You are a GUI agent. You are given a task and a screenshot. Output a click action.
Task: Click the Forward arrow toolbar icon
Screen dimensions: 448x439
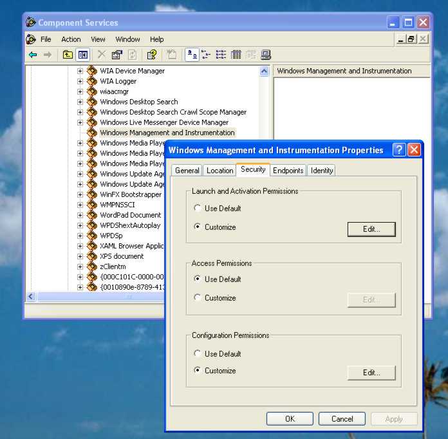[48, 55]
